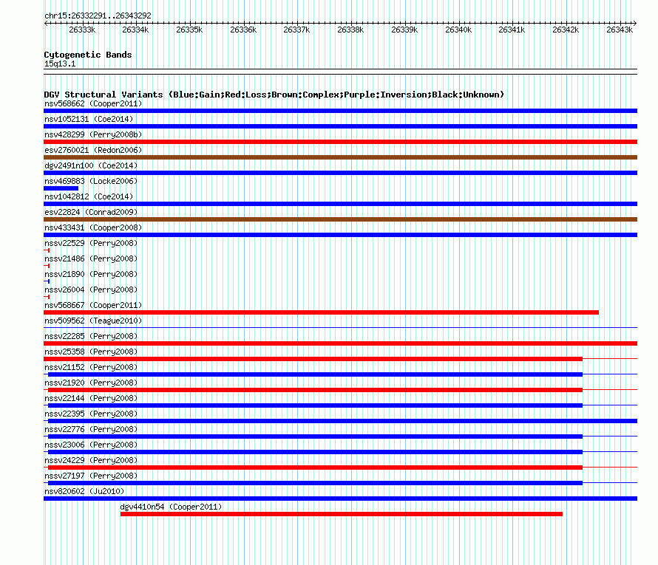Click the 26343k ruler tick label
Screen dimensions: 658x565
point(620,30)
